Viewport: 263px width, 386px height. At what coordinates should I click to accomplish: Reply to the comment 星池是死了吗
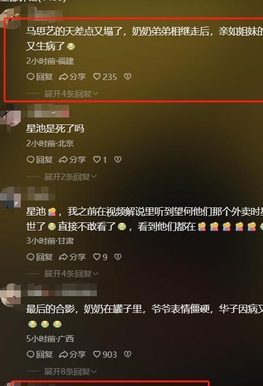[x=40, y=160]
